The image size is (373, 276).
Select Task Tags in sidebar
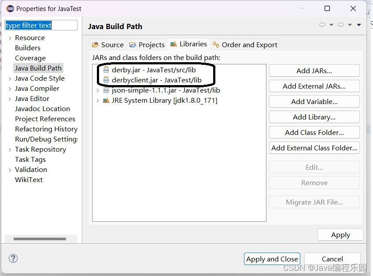click(30, 160)
